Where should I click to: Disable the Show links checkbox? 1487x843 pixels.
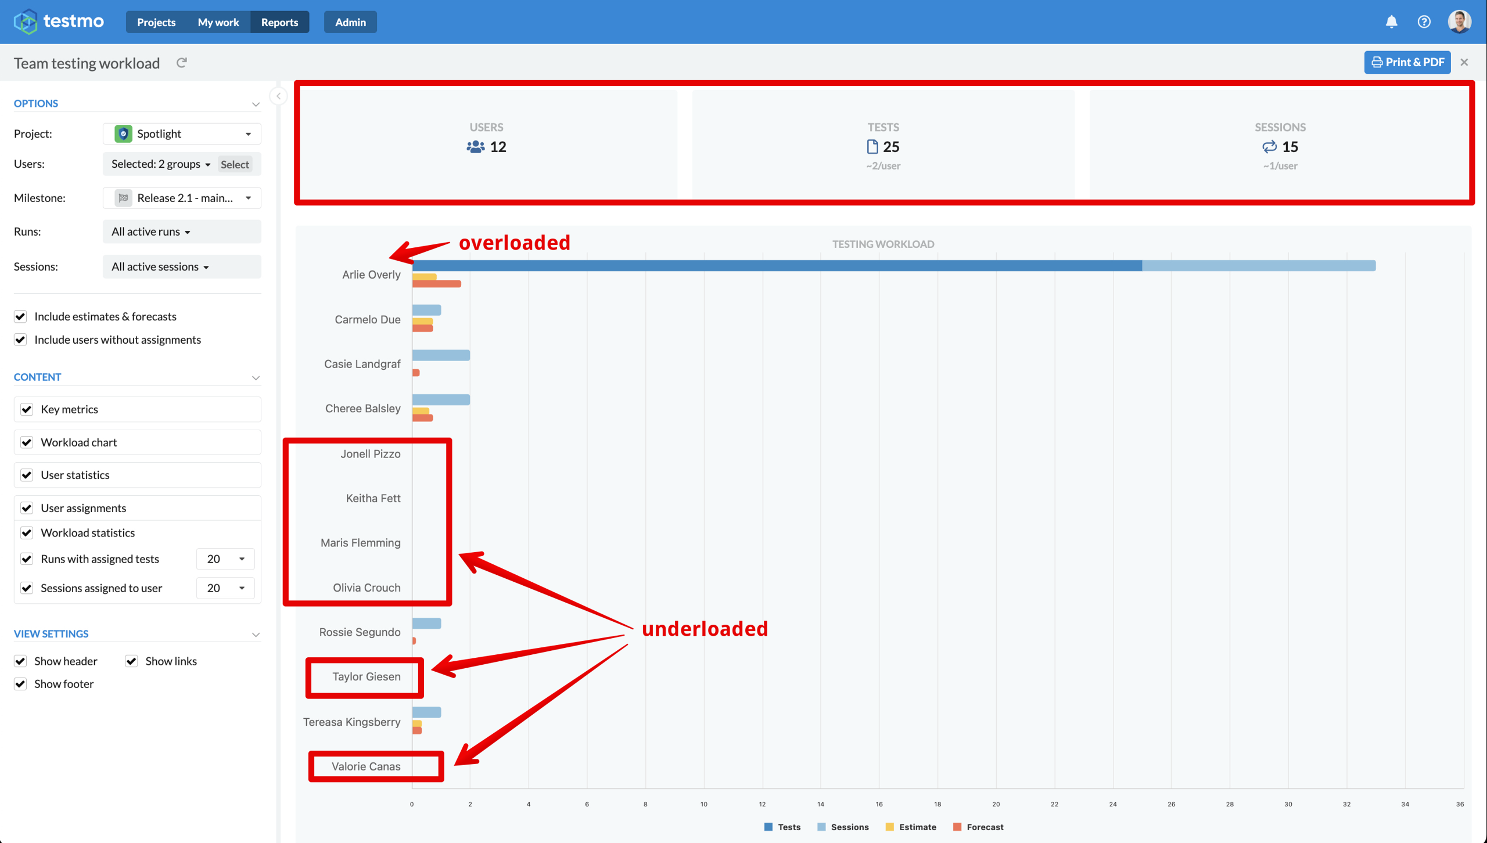tap(132, 661)
